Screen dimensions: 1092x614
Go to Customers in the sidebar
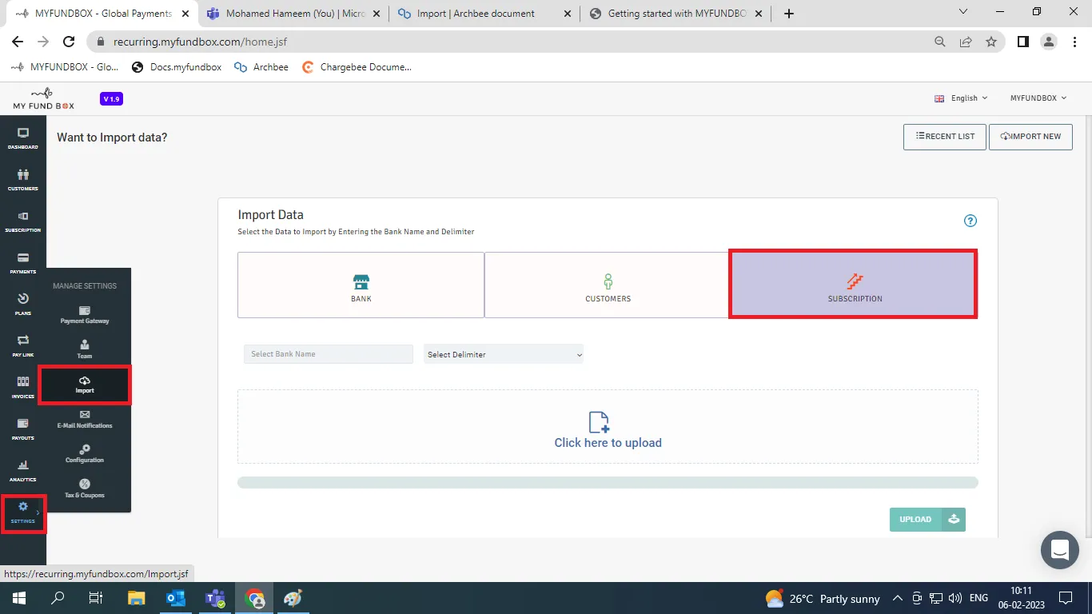(x=23, y=180)
